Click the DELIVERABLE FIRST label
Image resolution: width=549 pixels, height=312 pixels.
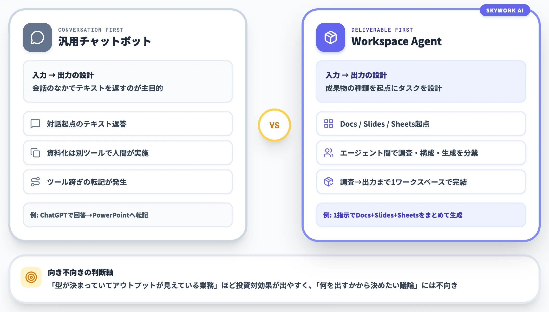382,30
